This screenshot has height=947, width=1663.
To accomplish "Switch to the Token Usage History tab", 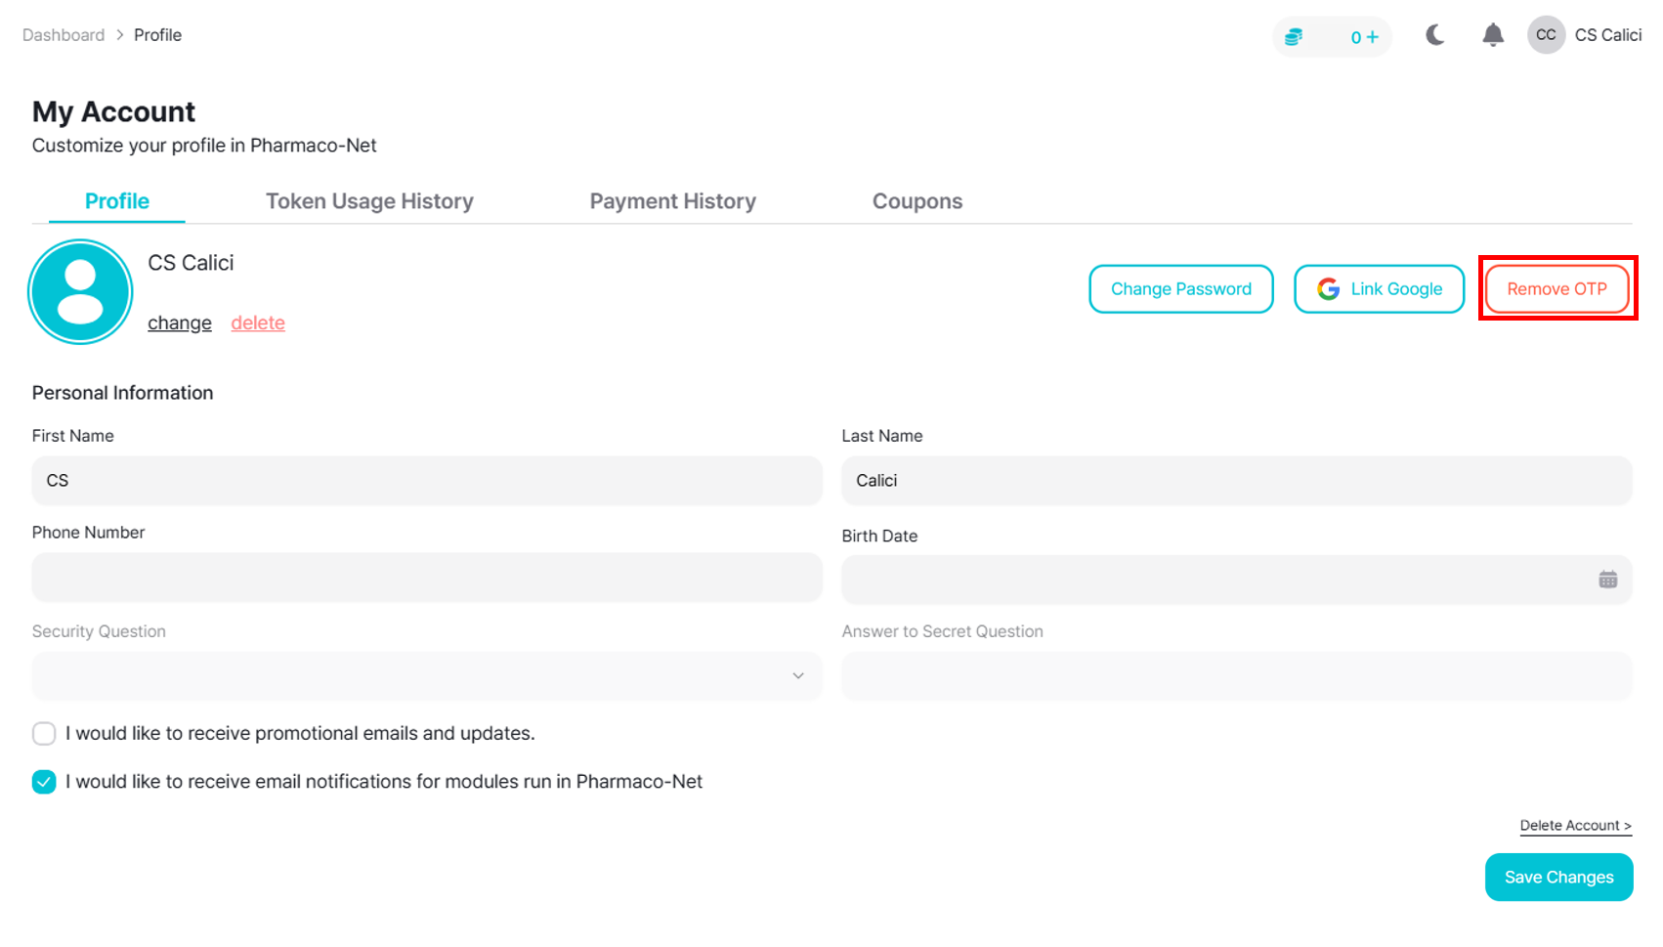I will point(369,201).
